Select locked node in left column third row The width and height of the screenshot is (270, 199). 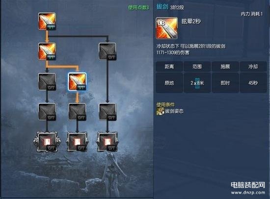(x=47, y=81)
